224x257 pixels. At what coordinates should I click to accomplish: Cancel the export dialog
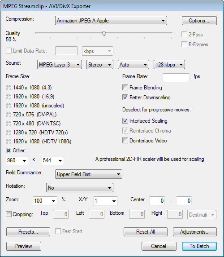(159, 246)
